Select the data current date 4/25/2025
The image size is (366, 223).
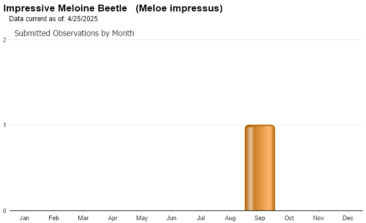coord(82,19)
